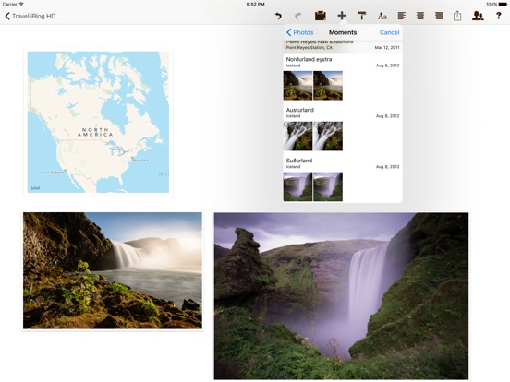Open the briefcase icon in toolbar
This screenshot has height=382, width=510.
(x=321, y=16)
